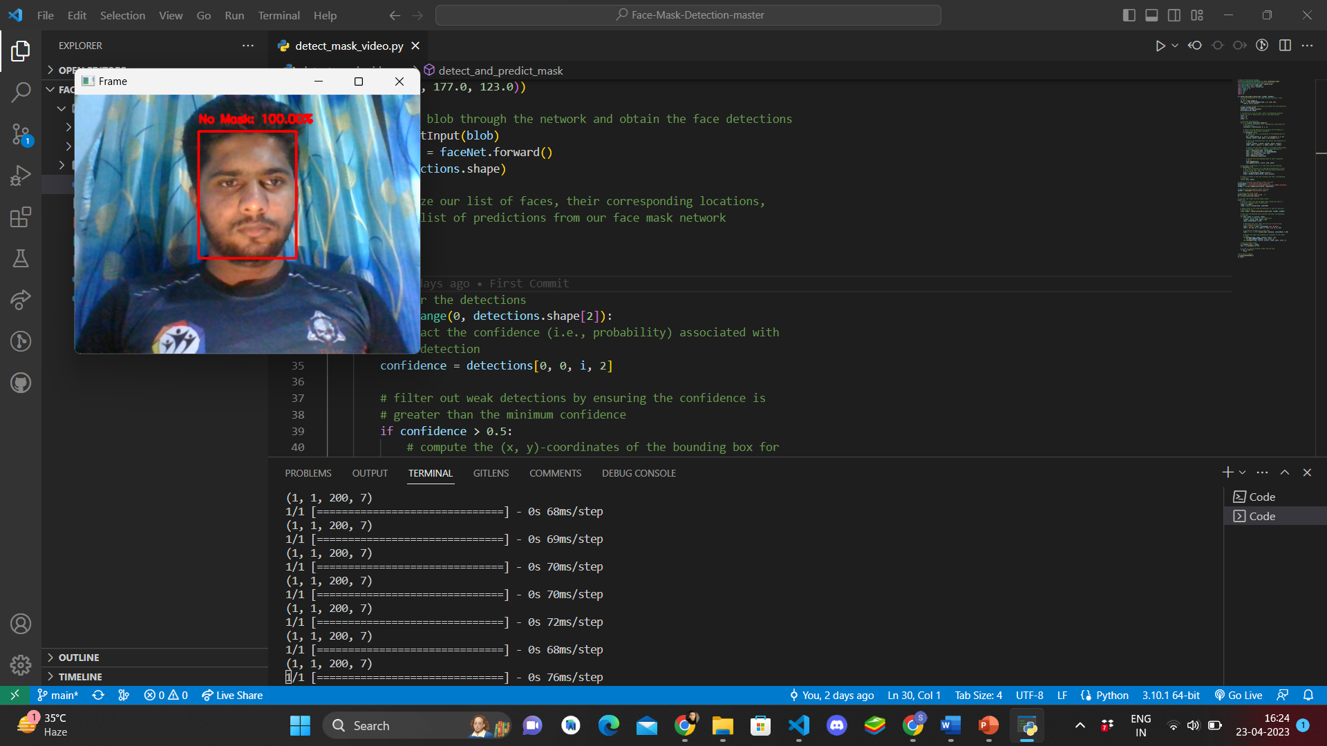Open the Extensions view
Image resolution: width=1327 pixels, height=746 pixels.
21,218
